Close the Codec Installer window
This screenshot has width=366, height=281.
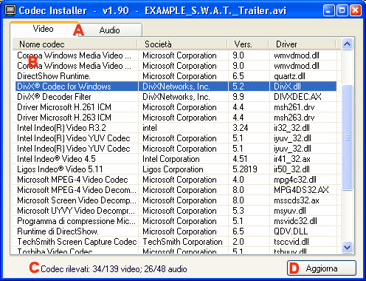tap(356, 10)
